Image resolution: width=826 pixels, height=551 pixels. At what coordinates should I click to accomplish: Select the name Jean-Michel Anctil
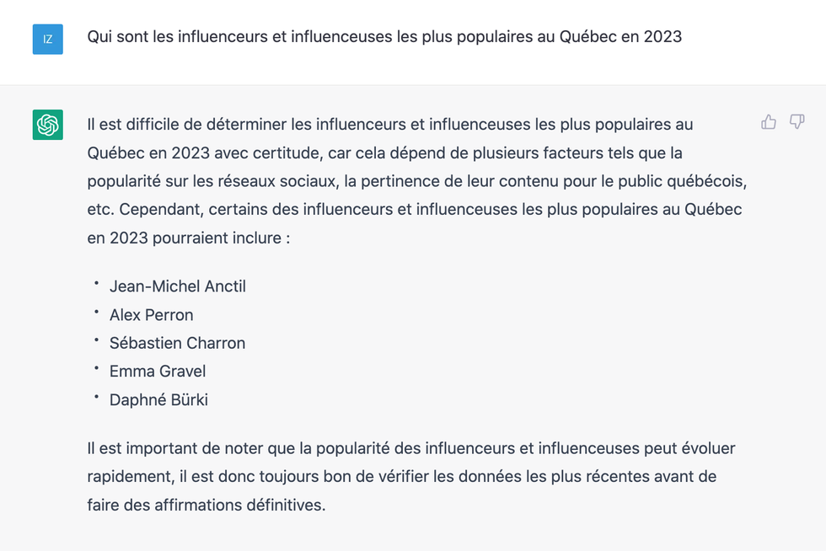(177, 286)
